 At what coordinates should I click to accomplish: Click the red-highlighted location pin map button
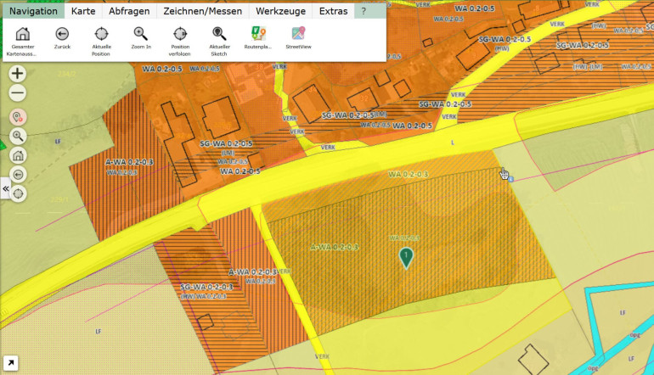[18, 118]
